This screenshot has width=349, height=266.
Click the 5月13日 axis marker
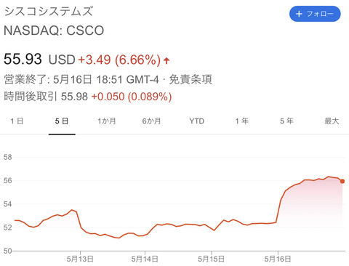click(80, 259)
